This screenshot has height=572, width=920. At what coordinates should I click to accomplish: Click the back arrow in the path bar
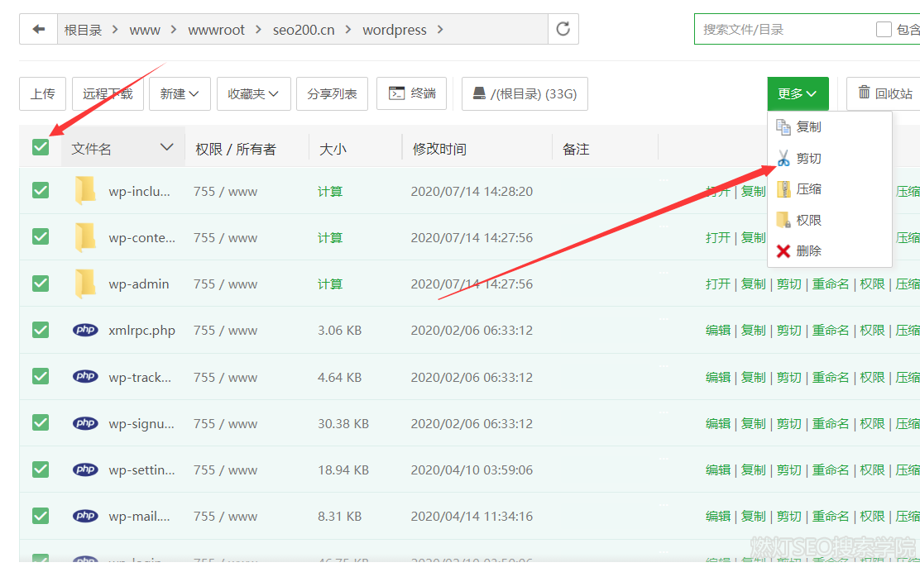coord(39,29)
